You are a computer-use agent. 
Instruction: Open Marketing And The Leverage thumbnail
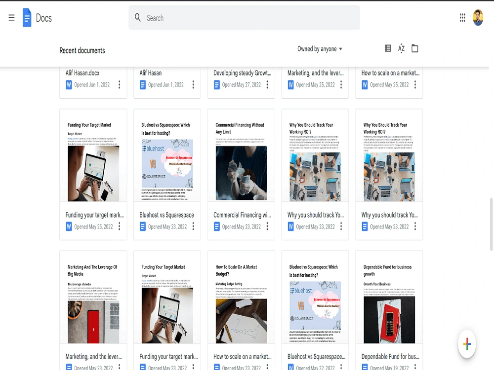tap(93, 297)
